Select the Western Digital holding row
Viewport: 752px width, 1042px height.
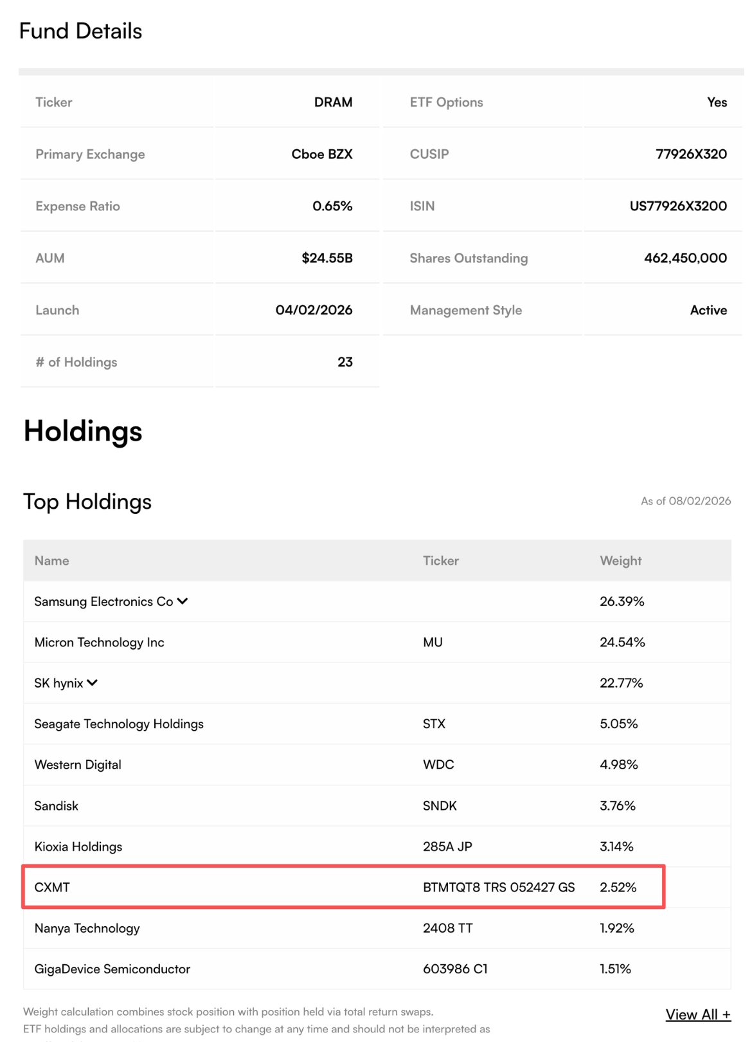coord(377,765)
